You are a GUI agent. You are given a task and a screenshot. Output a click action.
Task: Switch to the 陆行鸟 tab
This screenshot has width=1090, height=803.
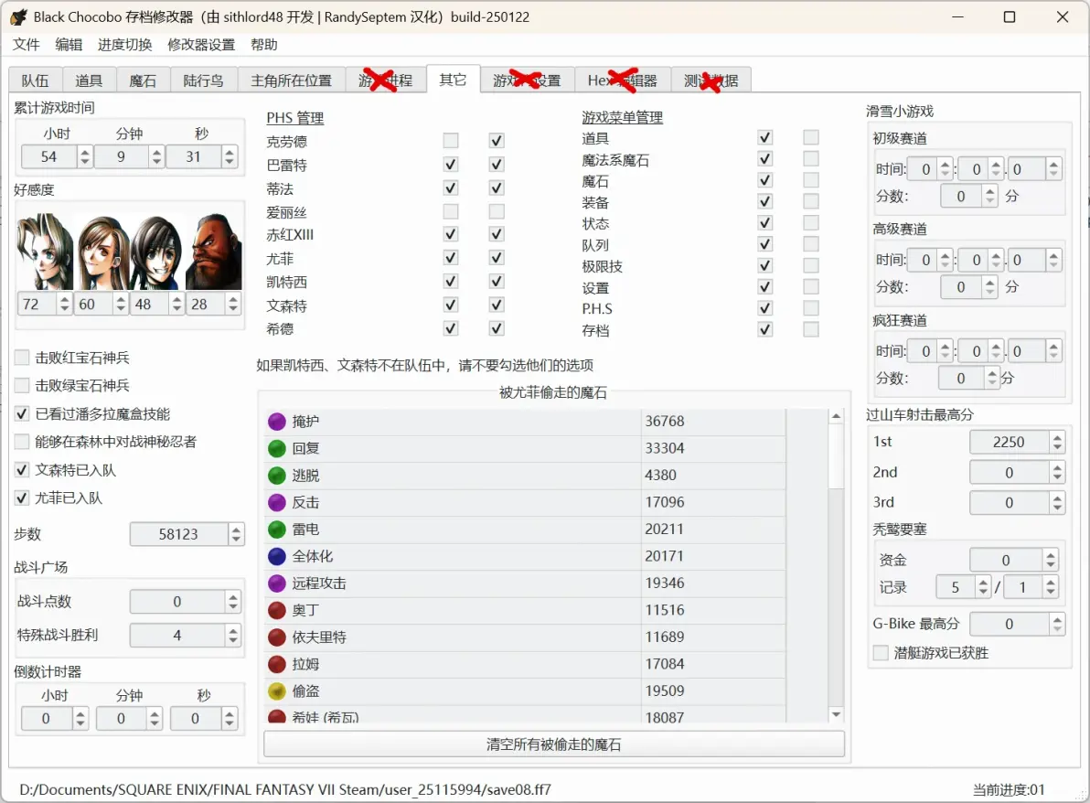pyautogui.click(x=204, y=80)
